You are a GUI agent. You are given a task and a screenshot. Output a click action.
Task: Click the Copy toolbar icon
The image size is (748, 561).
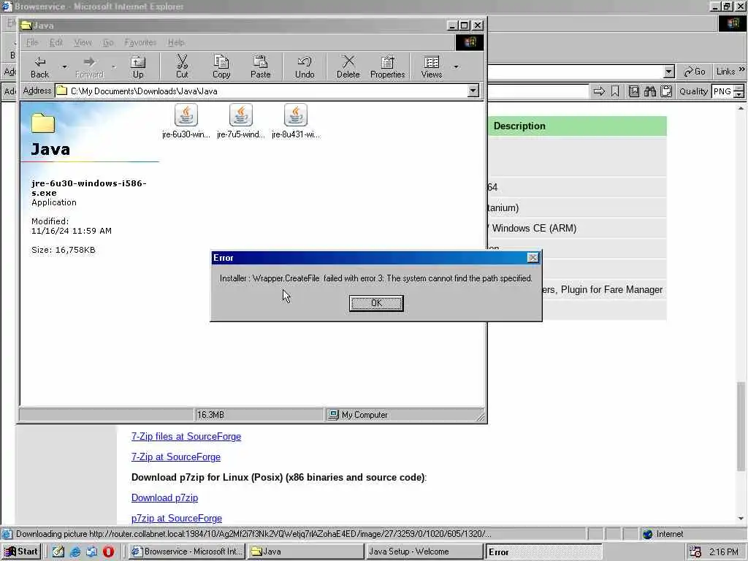point(221,66)
